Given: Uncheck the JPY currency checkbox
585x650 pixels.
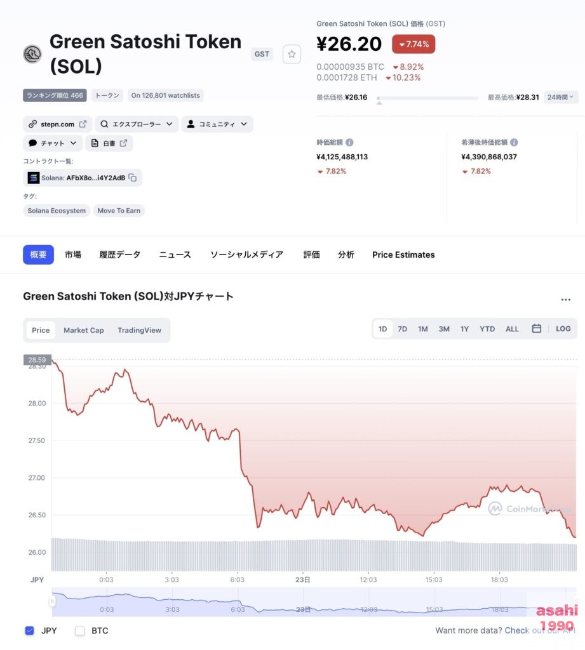Looking at the screenshot, I should click(29, 630).
